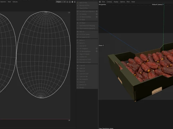Click Set UVW from Projection icon
173x129 pixels.
tap(77, 11)
